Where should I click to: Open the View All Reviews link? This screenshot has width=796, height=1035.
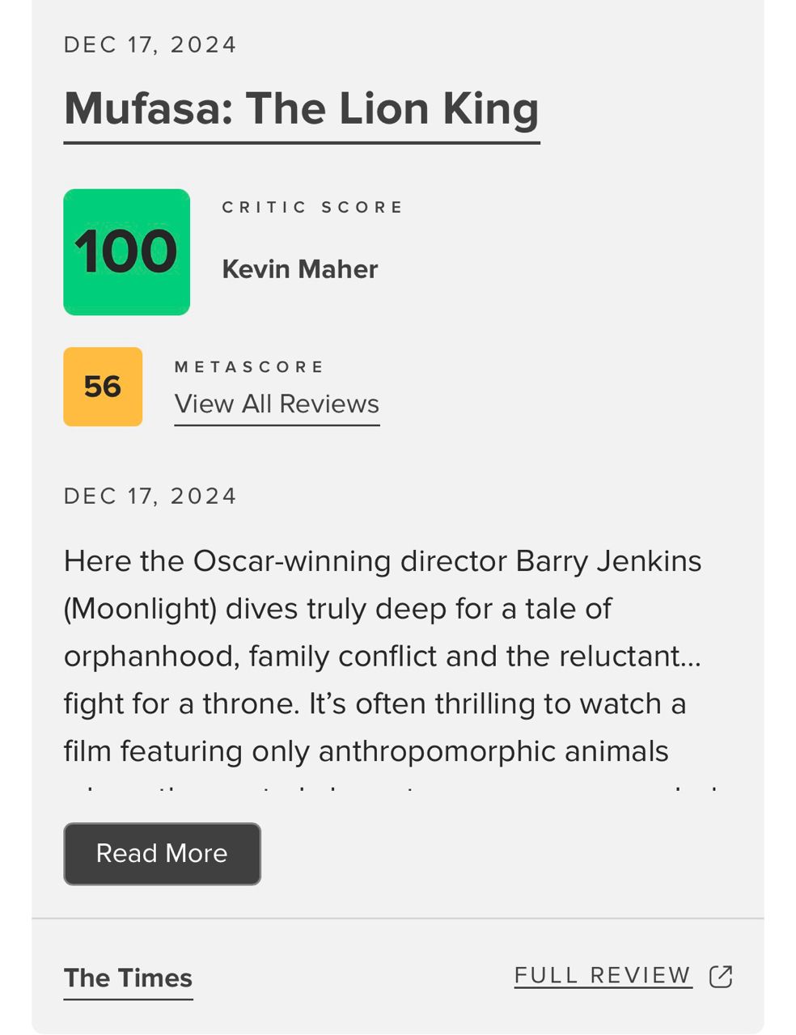point(277,403)
